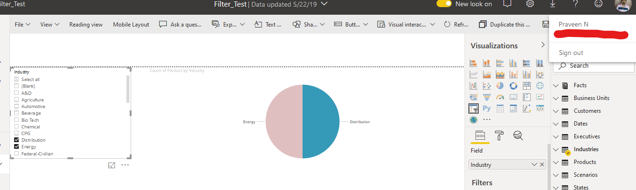The width and height of the screenshot is (636, 190).
Task: Click the Refresh button
Action: click(x=456, y=24)
